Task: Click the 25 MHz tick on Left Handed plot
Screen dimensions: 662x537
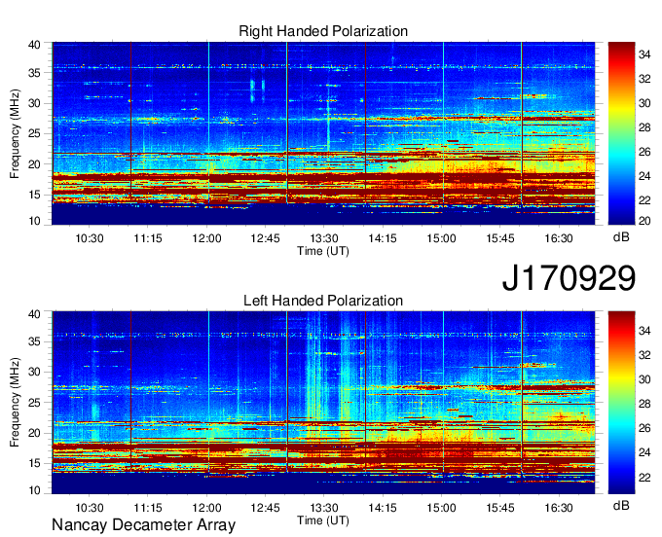Action: tap(34, 403)
